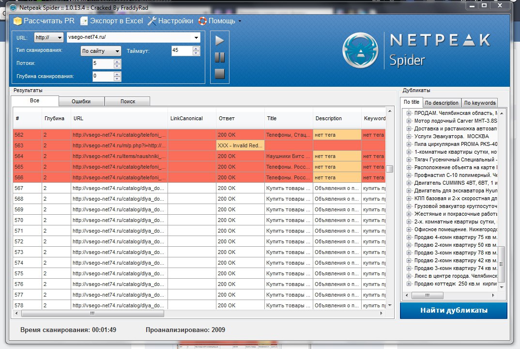Sort by the Глубина column header
This screenshot has width=520, height=349.
point(56,118)
